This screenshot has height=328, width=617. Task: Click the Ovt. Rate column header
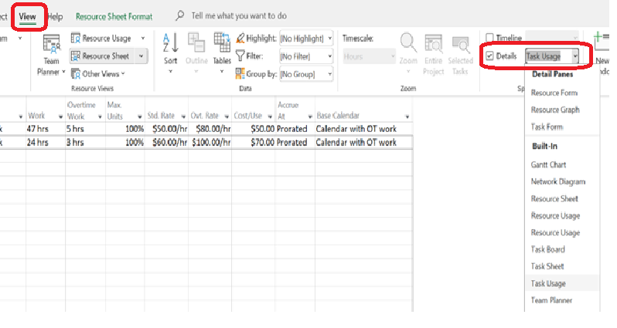point(210,111)
